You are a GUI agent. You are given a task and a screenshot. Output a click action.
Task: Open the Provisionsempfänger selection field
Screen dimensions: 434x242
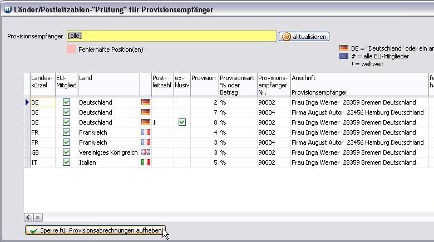[171, 36]
